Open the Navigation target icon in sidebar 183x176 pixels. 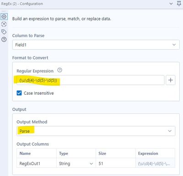point(4,24)
